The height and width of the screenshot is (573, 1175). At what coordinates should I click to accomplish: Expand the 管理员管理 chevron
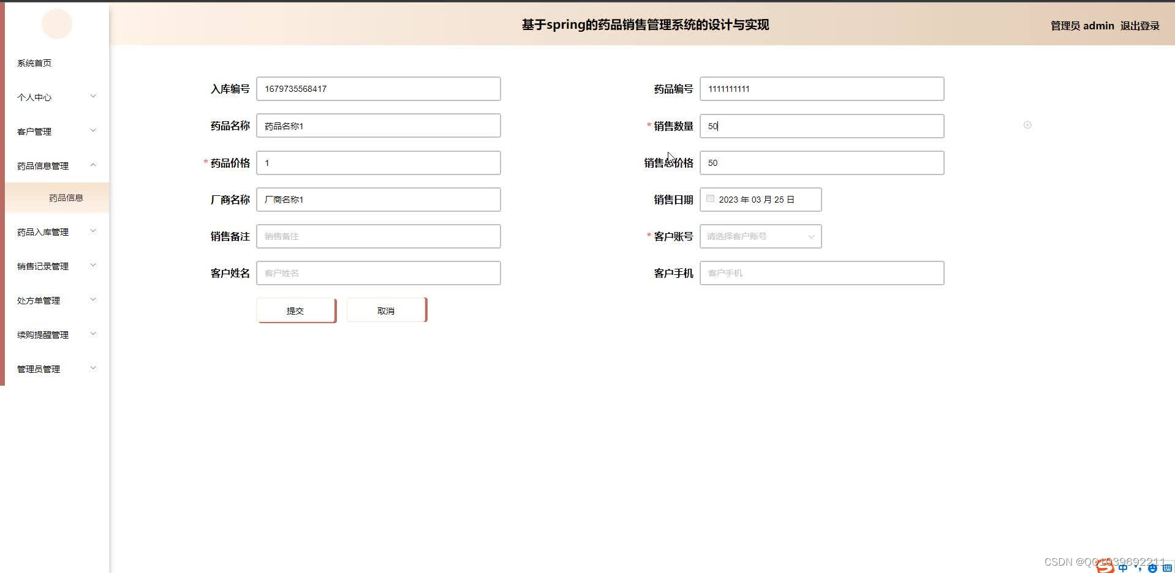pos(93,368)
